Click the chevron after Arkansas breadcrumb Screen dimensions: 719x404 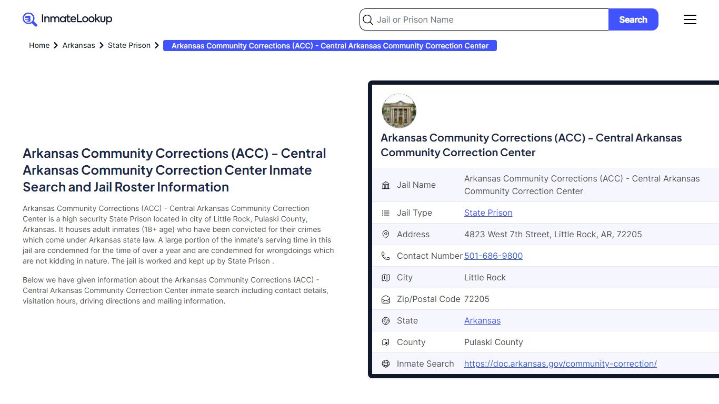tap(102, 46)
